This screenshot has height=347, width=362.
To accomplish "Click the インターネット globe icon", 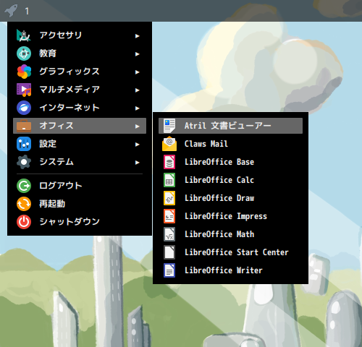I will (24, 108).
